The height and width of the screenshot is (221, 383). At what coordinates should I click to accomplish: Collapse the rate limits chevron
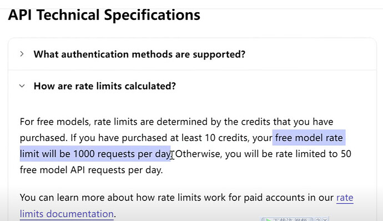tap(22, 86)
